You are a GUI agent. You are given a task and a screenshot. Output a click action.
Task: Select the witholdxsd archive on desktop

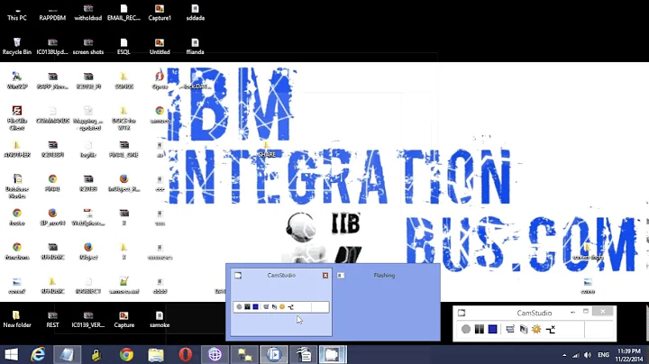[x=88, y=13]
